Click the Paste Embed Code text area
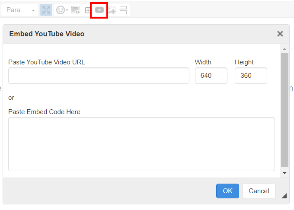 pos(141,144)
